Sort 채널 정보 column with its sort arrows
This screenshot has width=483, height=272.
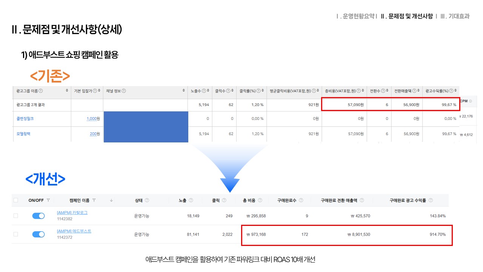coord(183,91)
